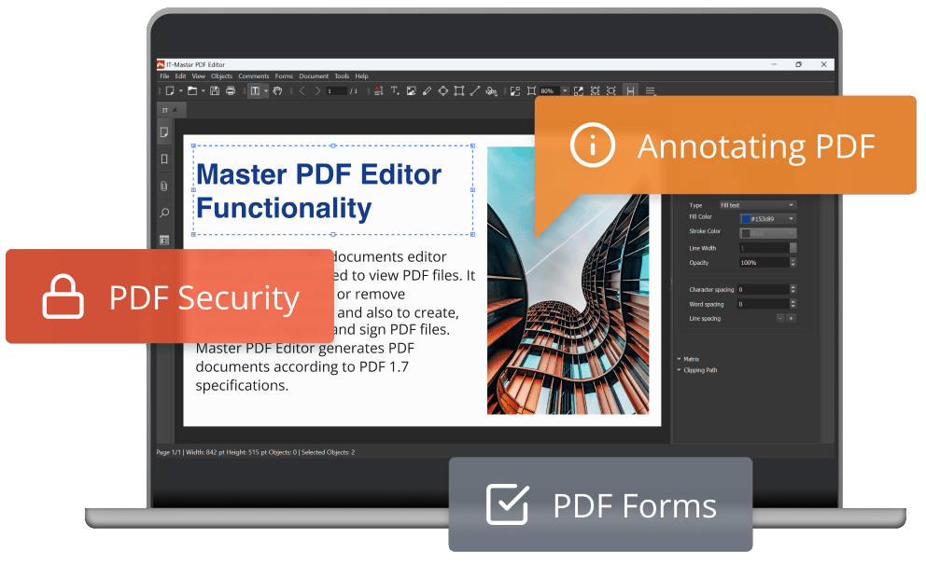
Task: Increment Character spacing value
Action: click(x=793, y=285)
